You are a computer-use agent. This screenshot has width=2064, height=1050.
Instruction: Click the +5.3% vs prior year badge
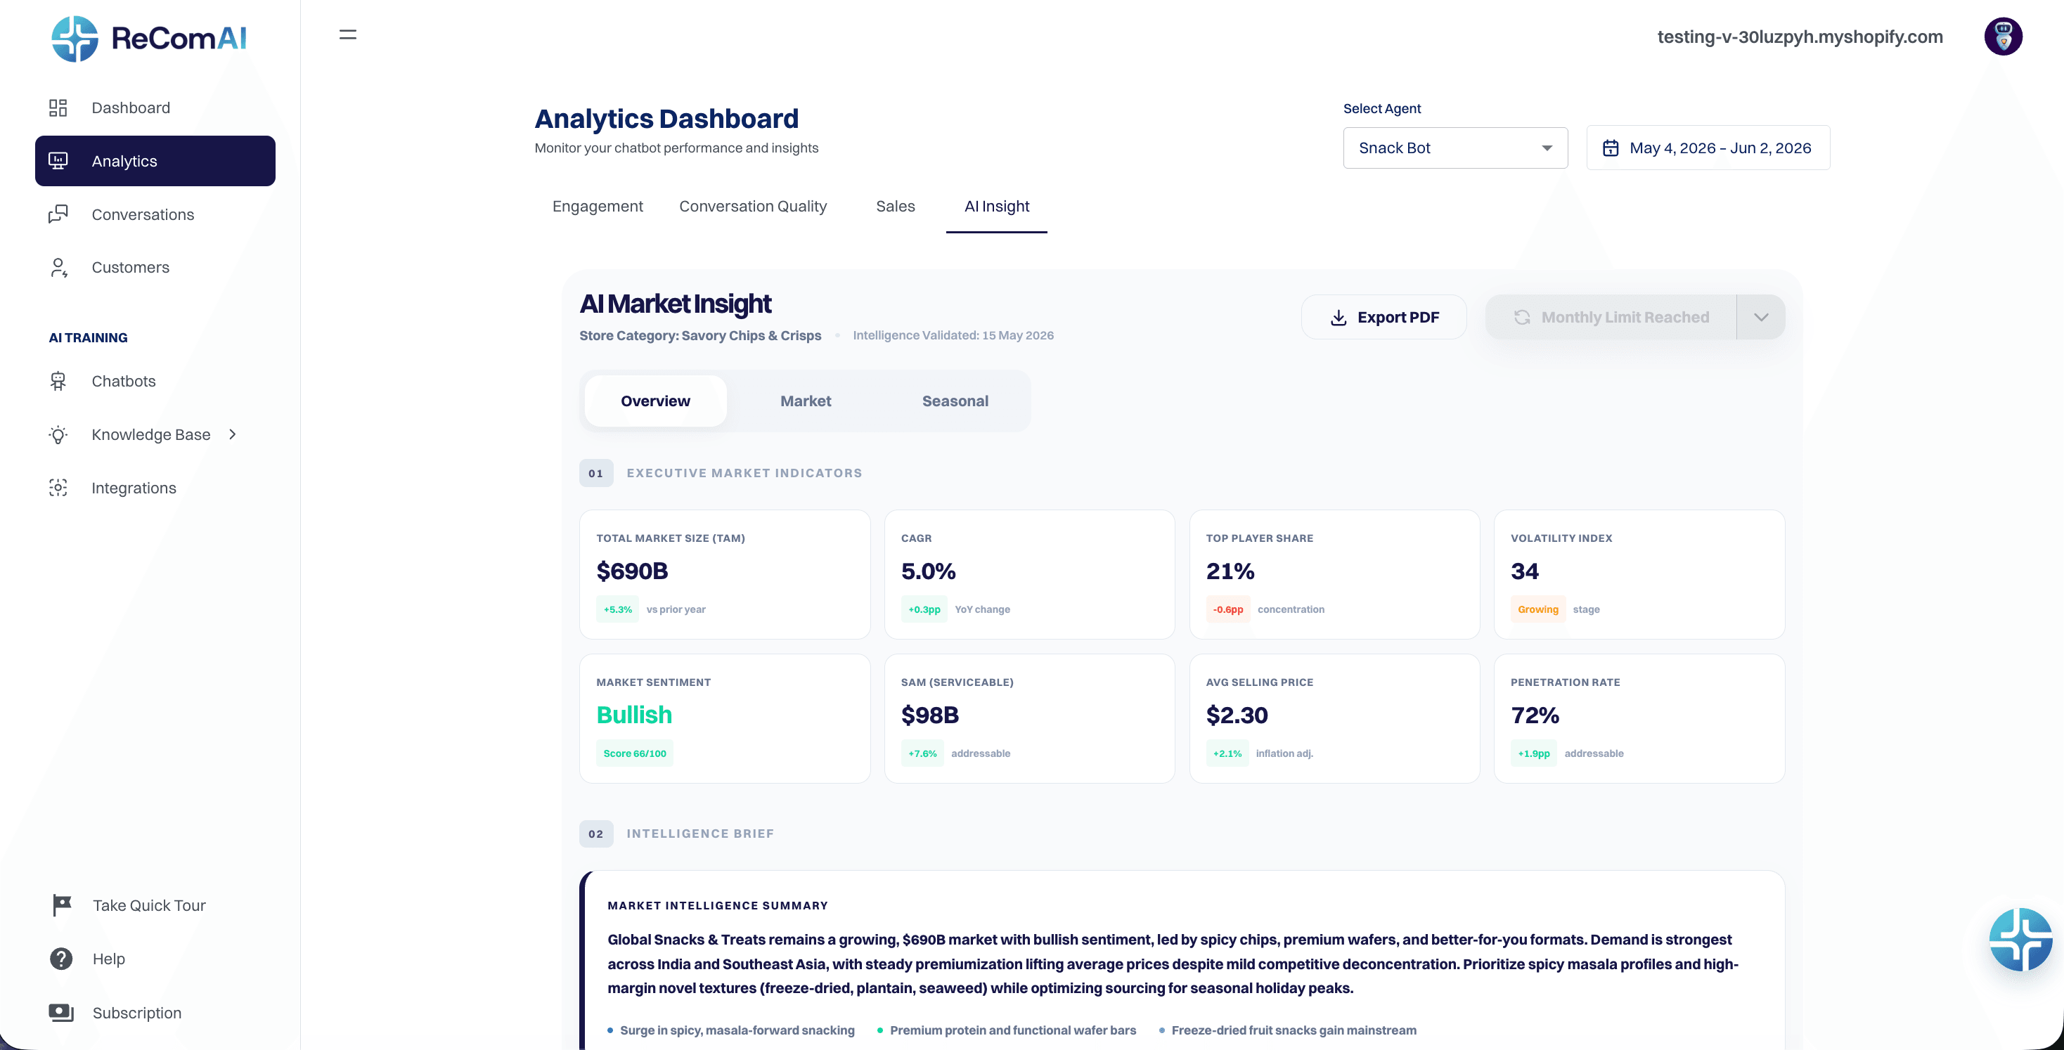pyautogui.click(x=617, y=609)
